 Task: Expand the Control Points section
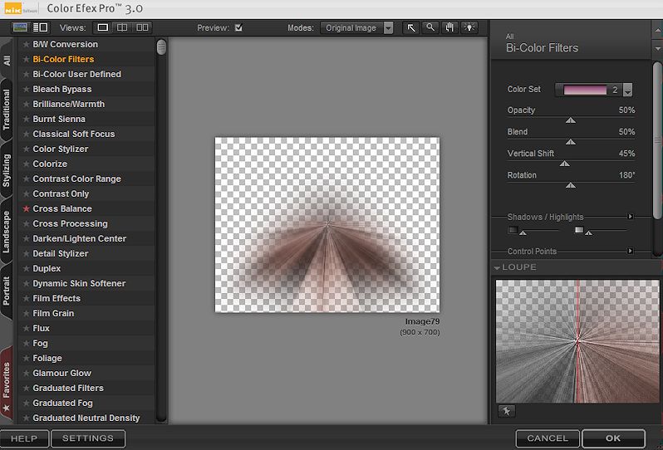tap(631, 251)
